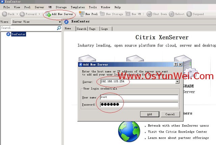Open the Forward history dropdown arrow

click(39, 14)
